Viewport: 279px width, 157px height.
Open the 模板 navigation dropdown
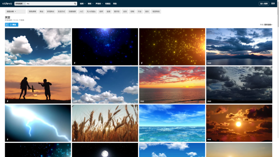(x=90, y=4)
